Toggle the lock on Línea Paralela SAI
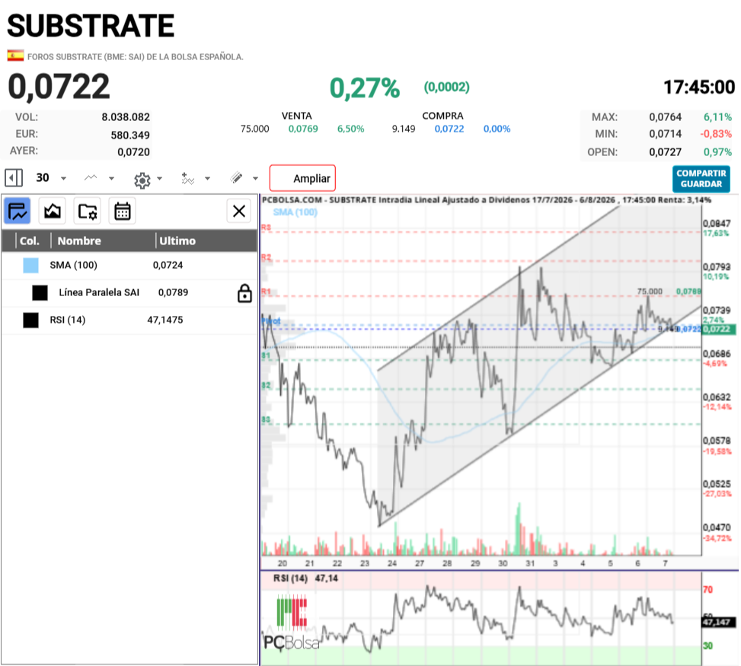Image resolution: width=741 pixels, height=666 pixels. pos(244,293)
